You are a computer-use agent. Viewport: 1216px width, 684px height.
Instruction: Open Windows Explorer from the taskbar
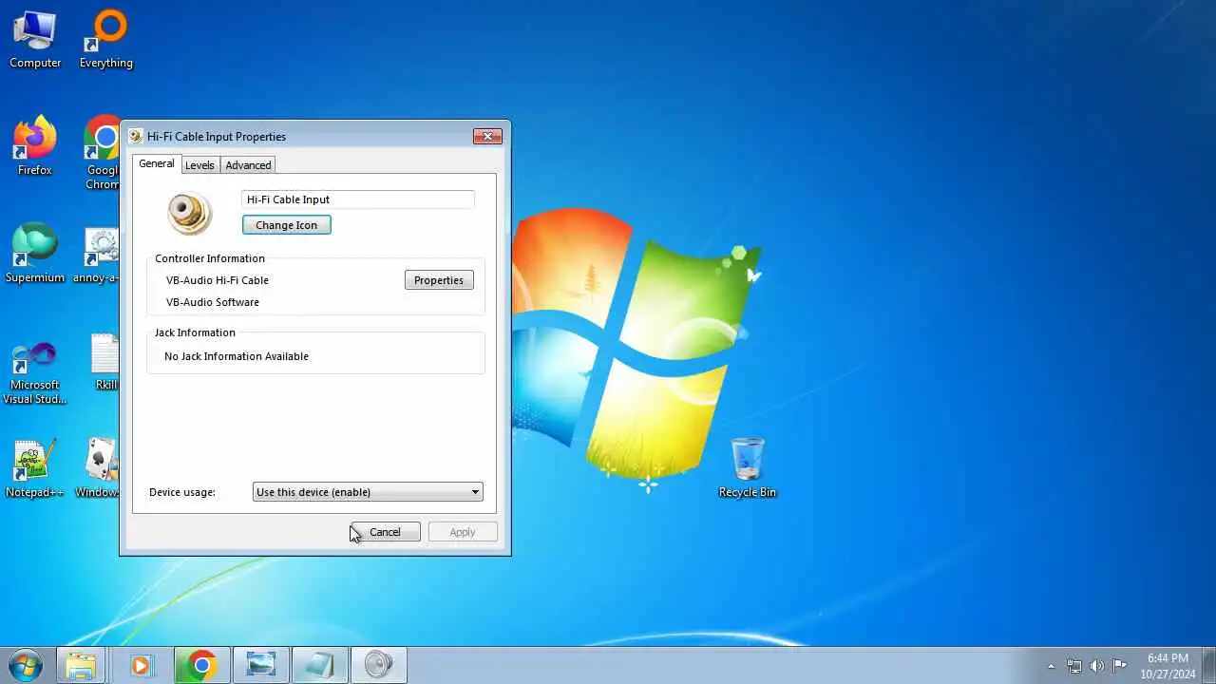tap(81, 665)
